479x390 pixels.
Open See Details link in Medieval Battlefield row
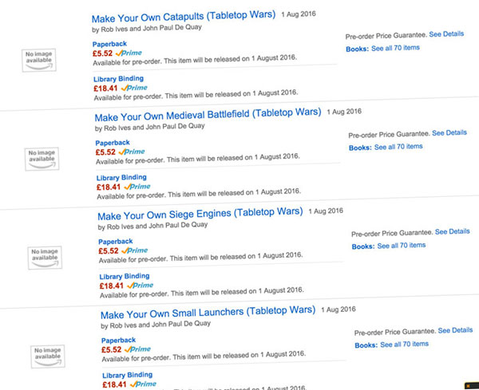449,133
